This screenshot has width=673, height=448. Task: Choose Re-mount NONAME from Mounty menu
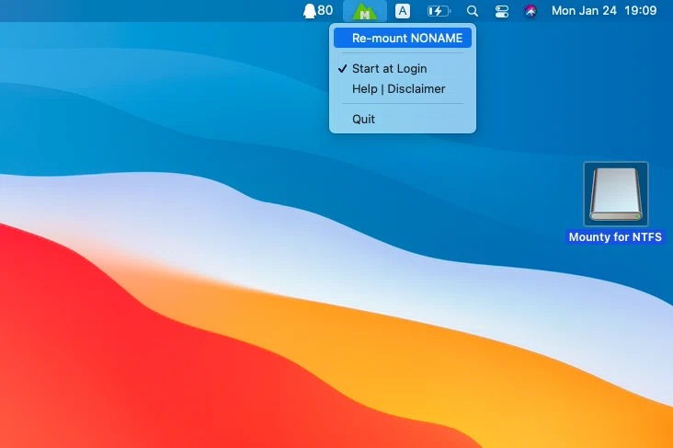(x=403, y=38)
